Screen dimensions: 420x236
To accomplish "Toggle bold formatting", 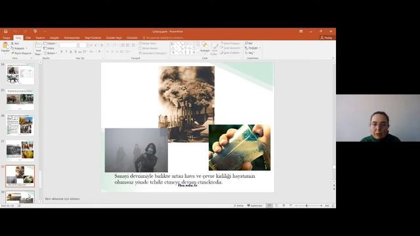I will click(61, 52).
